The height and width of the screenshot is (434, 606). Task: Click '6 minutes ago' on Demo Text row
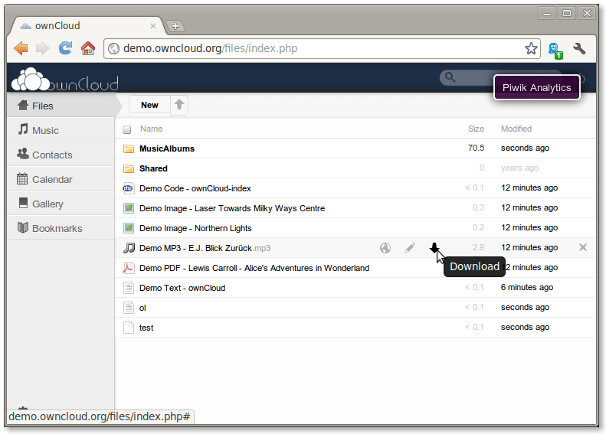pos(527,287)
